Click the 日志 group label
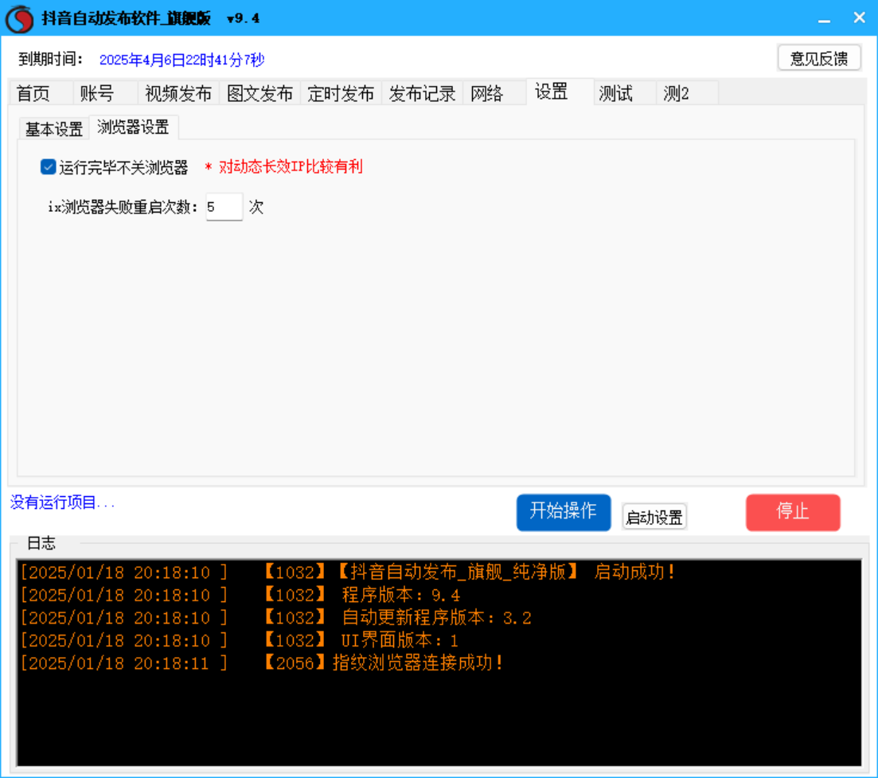The image size is (878, 778). [x=41, y=543]
